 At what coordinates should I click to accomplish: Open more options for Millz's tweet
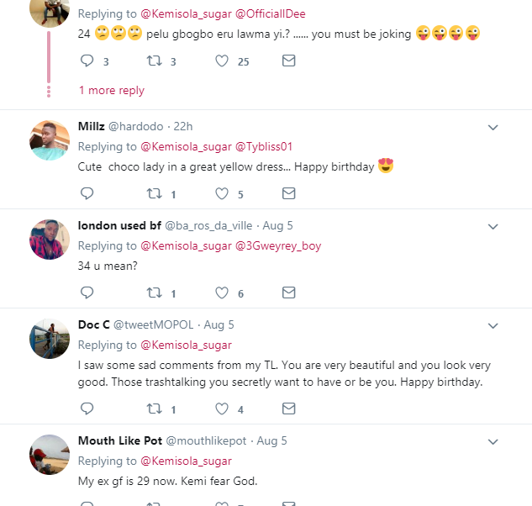pos(493,128)
